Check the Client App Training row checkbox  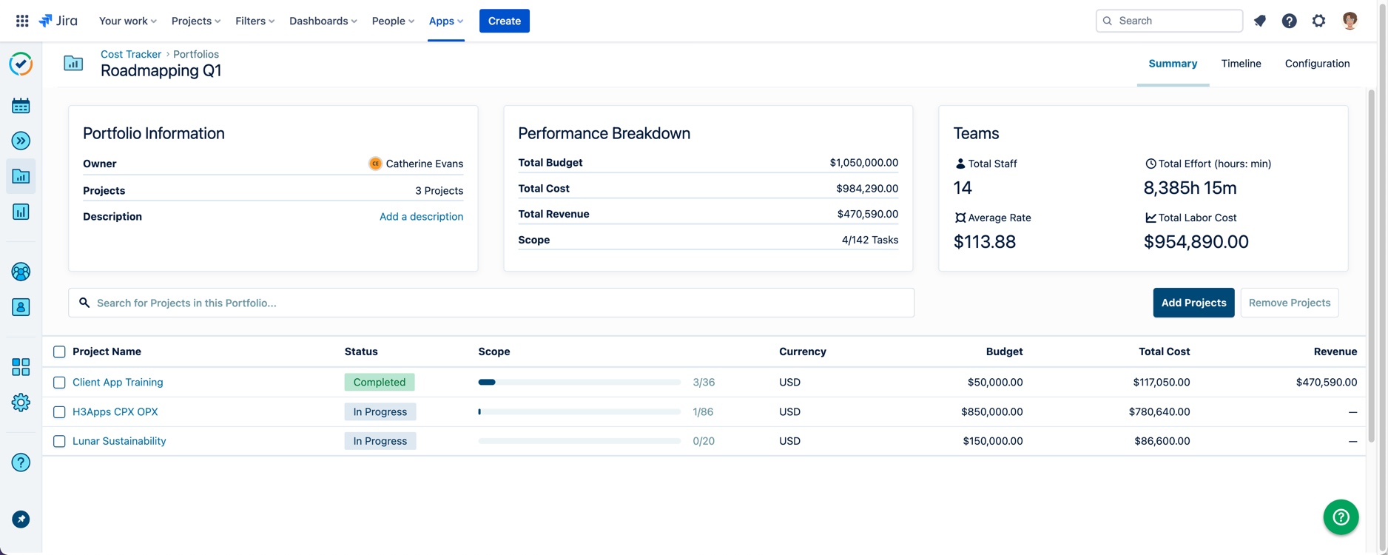59,383
